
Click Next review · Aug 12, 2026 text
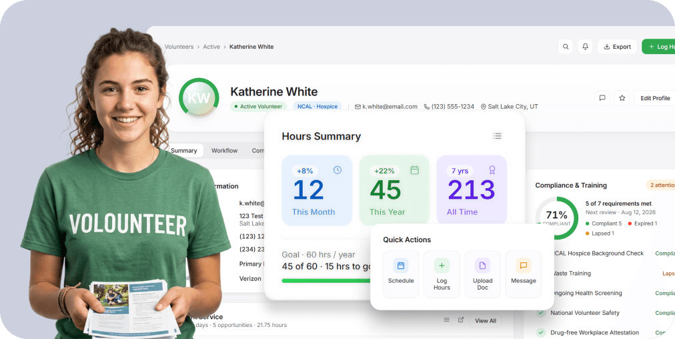[619, 213]
